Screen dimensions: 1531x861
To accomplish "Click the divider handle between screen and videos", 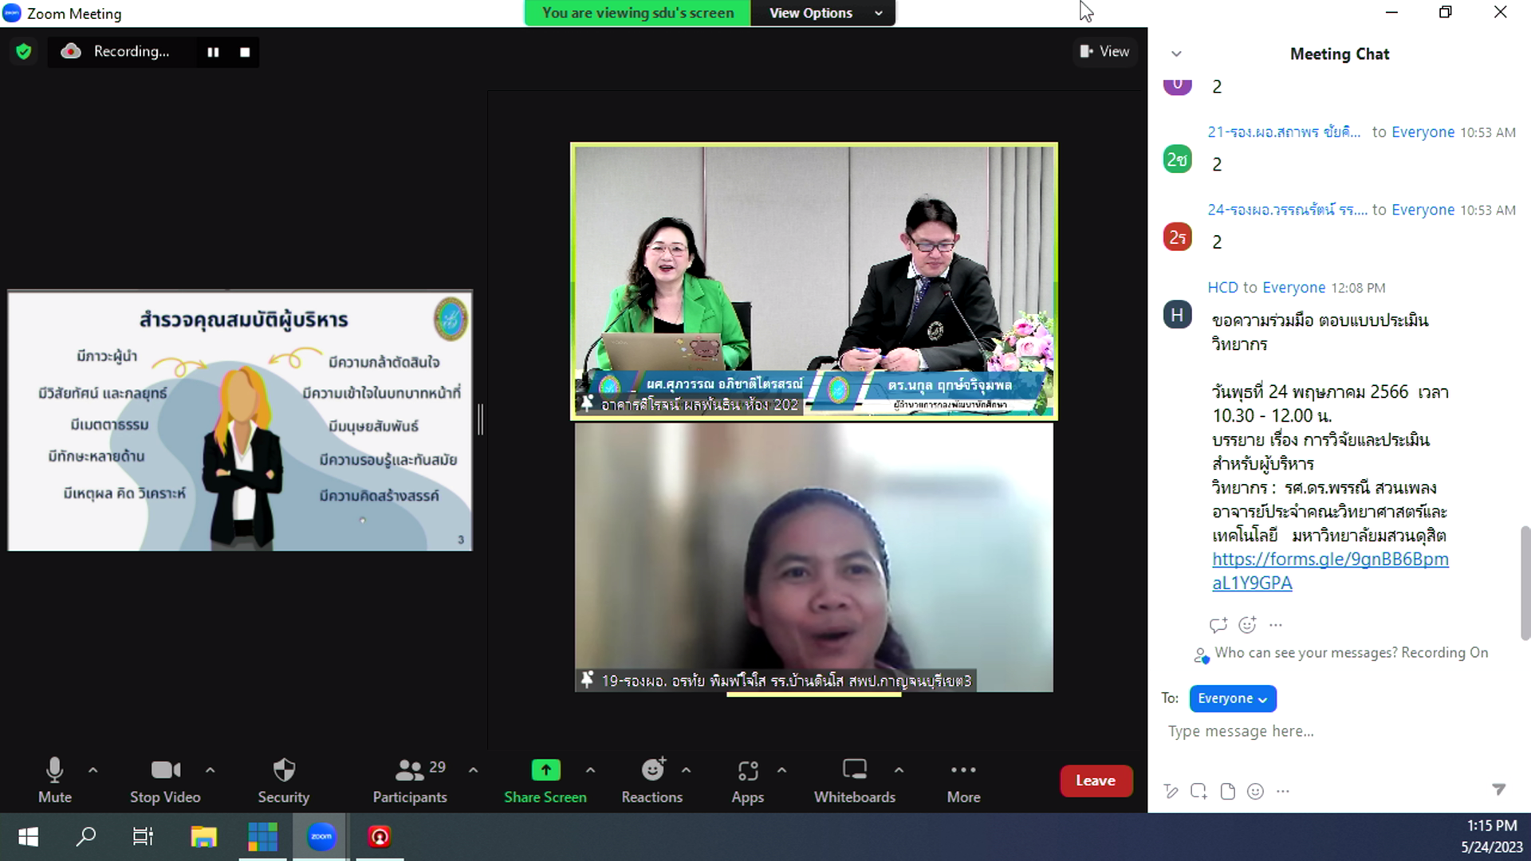I will point(480,419).
